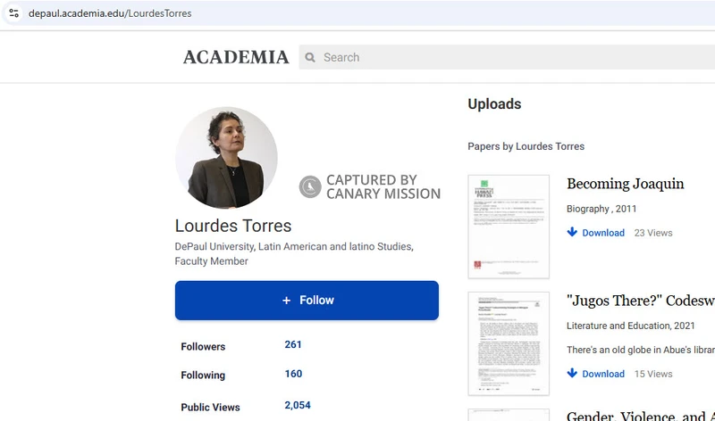
Task: Click the address bar URL depaul.academia.edu/LourdesTorres
Action: [x=110, y=13]
